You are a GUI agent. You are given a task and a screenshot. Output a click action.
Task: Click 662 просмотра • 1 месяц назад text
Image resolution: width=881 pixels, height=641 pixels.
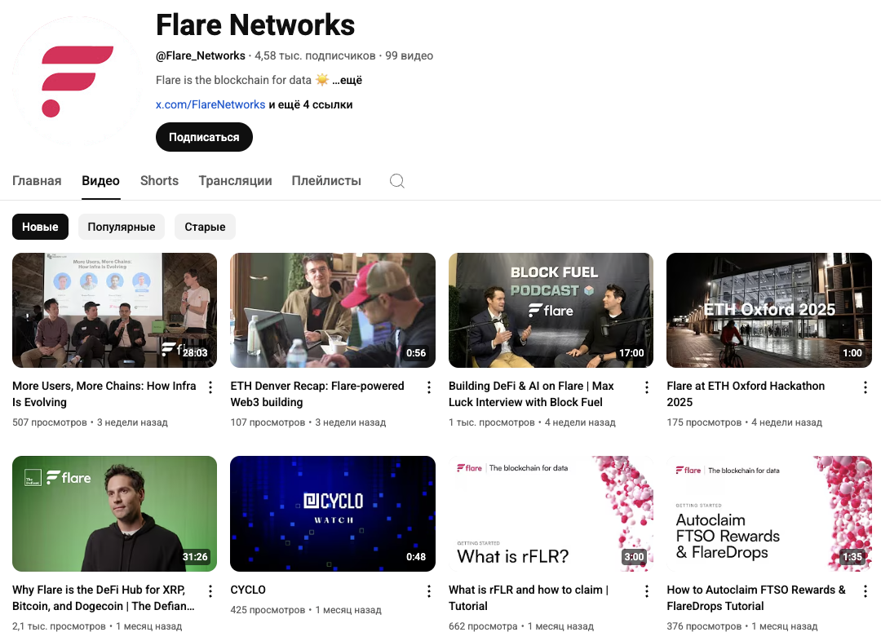coord(520,626)
